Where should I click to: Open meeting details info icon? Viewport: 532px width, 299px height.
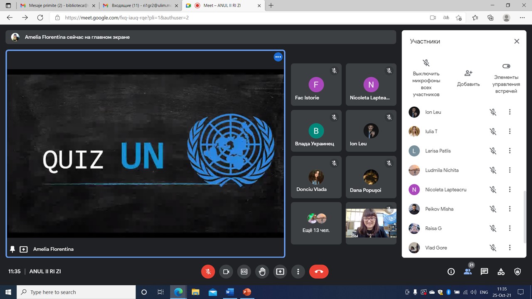click(x=451, y=272)
